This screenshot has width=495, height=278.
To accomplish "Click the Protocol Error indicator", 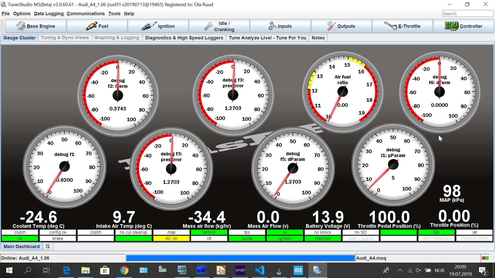I will pos(474,238).
